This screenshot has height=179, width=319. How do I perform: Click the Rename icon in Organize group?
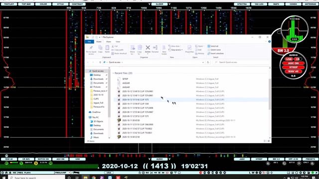[x=155, y=48]
